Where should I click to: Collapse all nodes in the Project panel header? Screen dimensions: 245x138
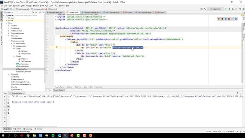coord(36,12)
